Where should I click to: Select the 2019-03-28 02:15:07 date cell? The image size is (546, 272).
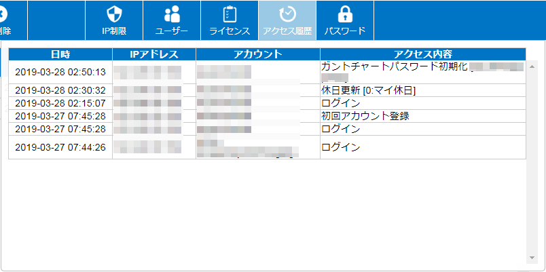coord(60,103)
